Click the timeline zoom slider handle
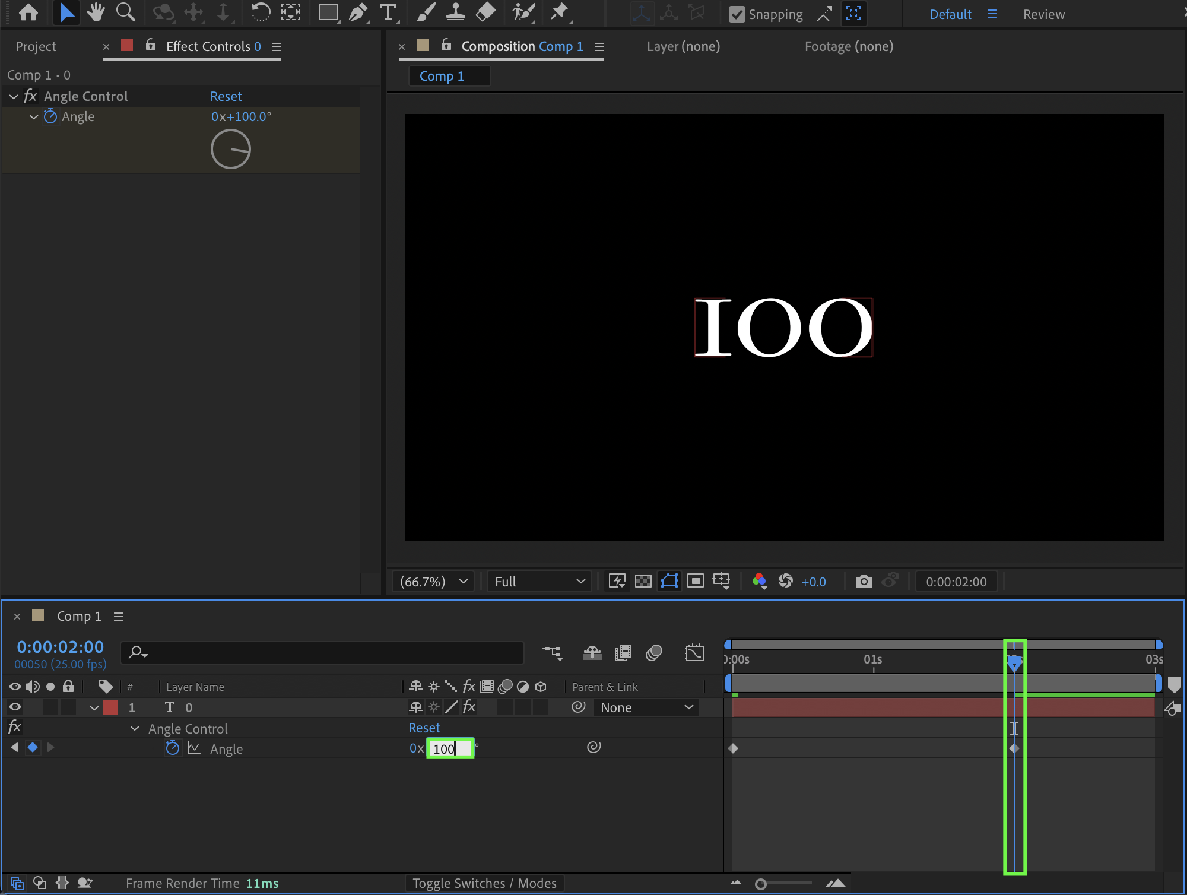 pyautogui.click(x=760, y=884)
